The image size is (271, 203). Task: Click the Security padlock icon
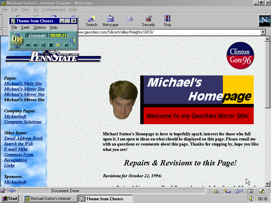click(x=148, y=21)
